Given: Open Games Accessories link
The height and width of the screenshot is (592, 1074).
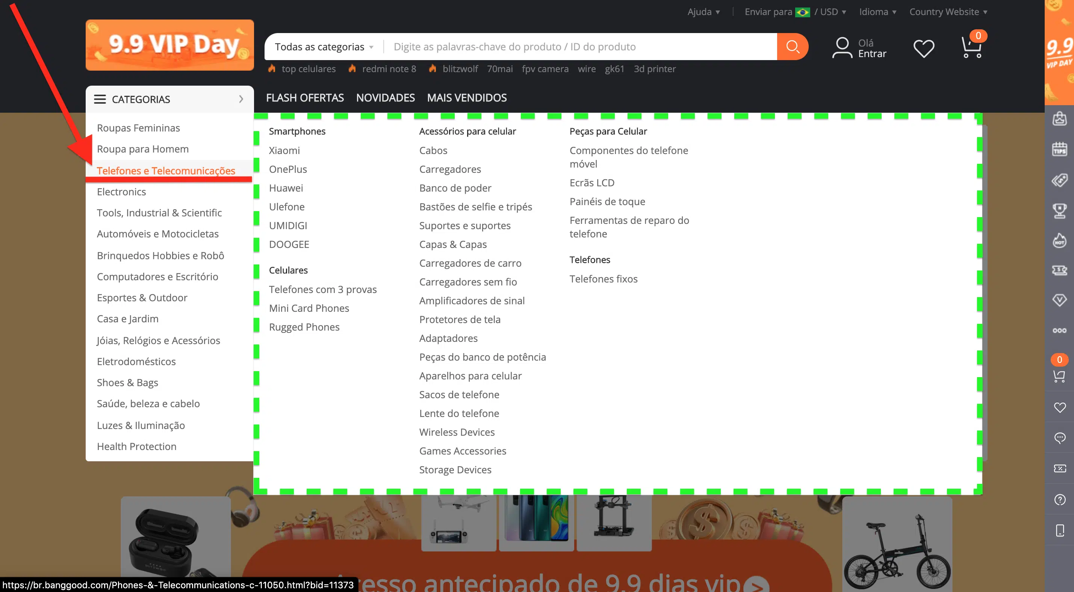Looking at the screenshot, I should [462, 451].
